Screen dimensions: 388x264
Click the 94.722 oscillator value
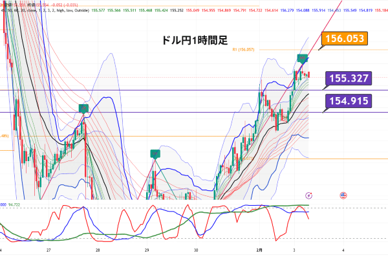[x=14, y=205]
